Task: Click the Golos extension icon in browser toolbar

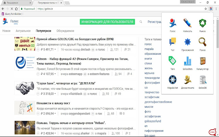Action: [x=211, y=9]
